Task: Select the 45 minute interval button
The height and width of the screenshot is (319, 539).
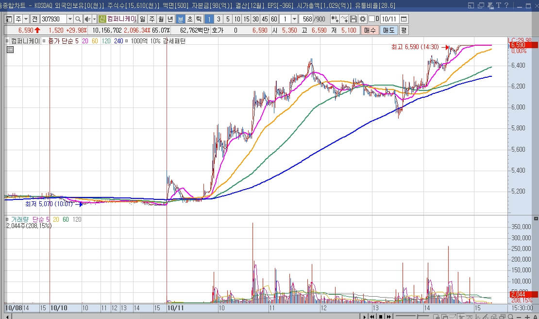Action: [x=265, y=19]
